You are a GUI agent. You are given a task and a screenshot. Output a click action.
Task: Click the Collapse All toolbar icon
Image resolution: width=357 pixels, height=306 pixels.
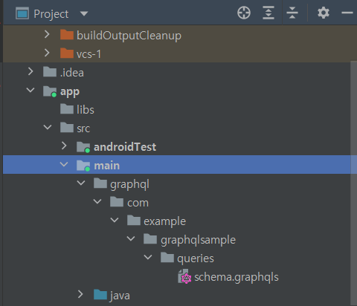click(292, 13)
